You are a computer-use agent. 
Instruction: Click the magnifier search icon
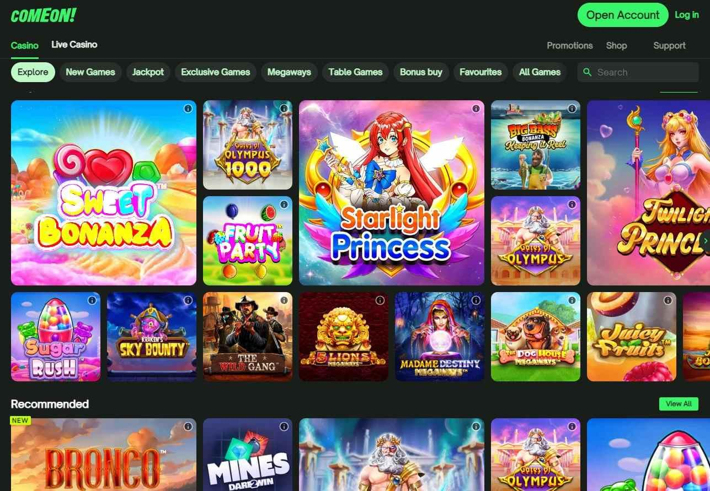click(588, 72)
